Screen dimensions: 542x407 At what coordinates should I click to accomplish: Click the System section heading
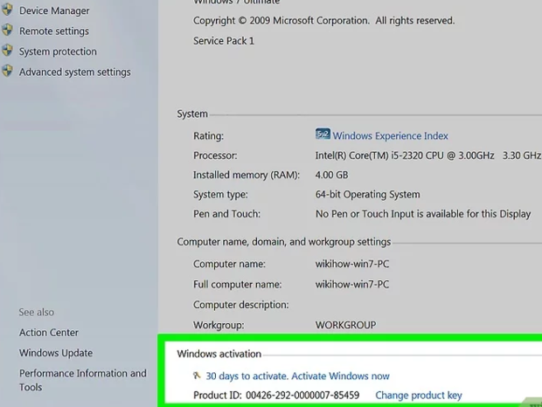tap(192, 114)
